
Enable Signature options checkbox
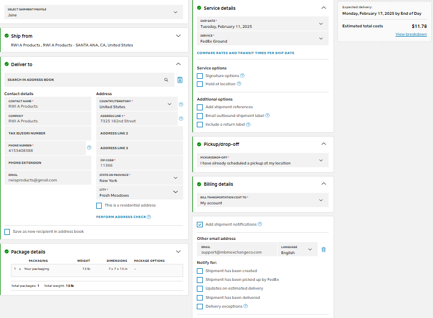point(200,76)
